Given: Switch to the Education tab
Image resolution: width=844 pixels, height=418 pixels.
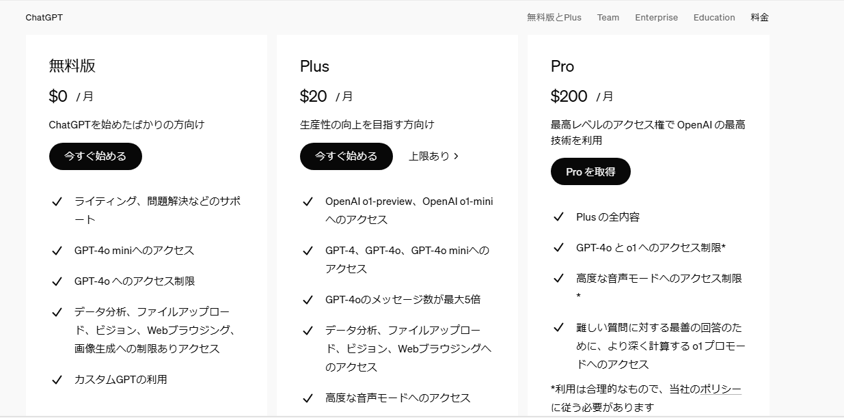Looking at the screenshot, I should point(713,17).
